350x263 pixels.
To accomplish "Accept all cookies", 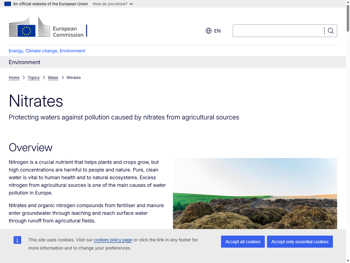I will [243, 242].
